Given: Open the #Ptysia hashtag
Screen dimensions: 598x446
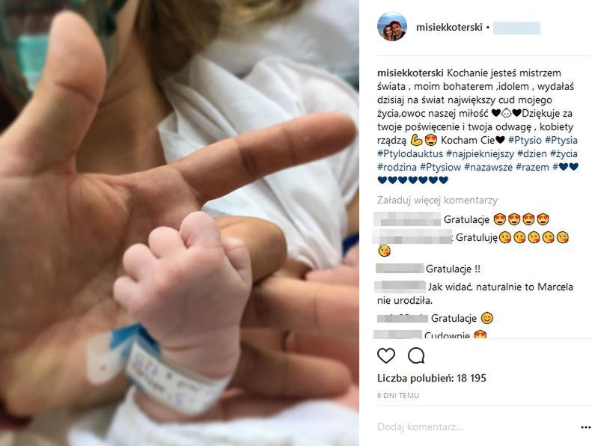Looking at the screenshot, I should (x=561, y=140).
